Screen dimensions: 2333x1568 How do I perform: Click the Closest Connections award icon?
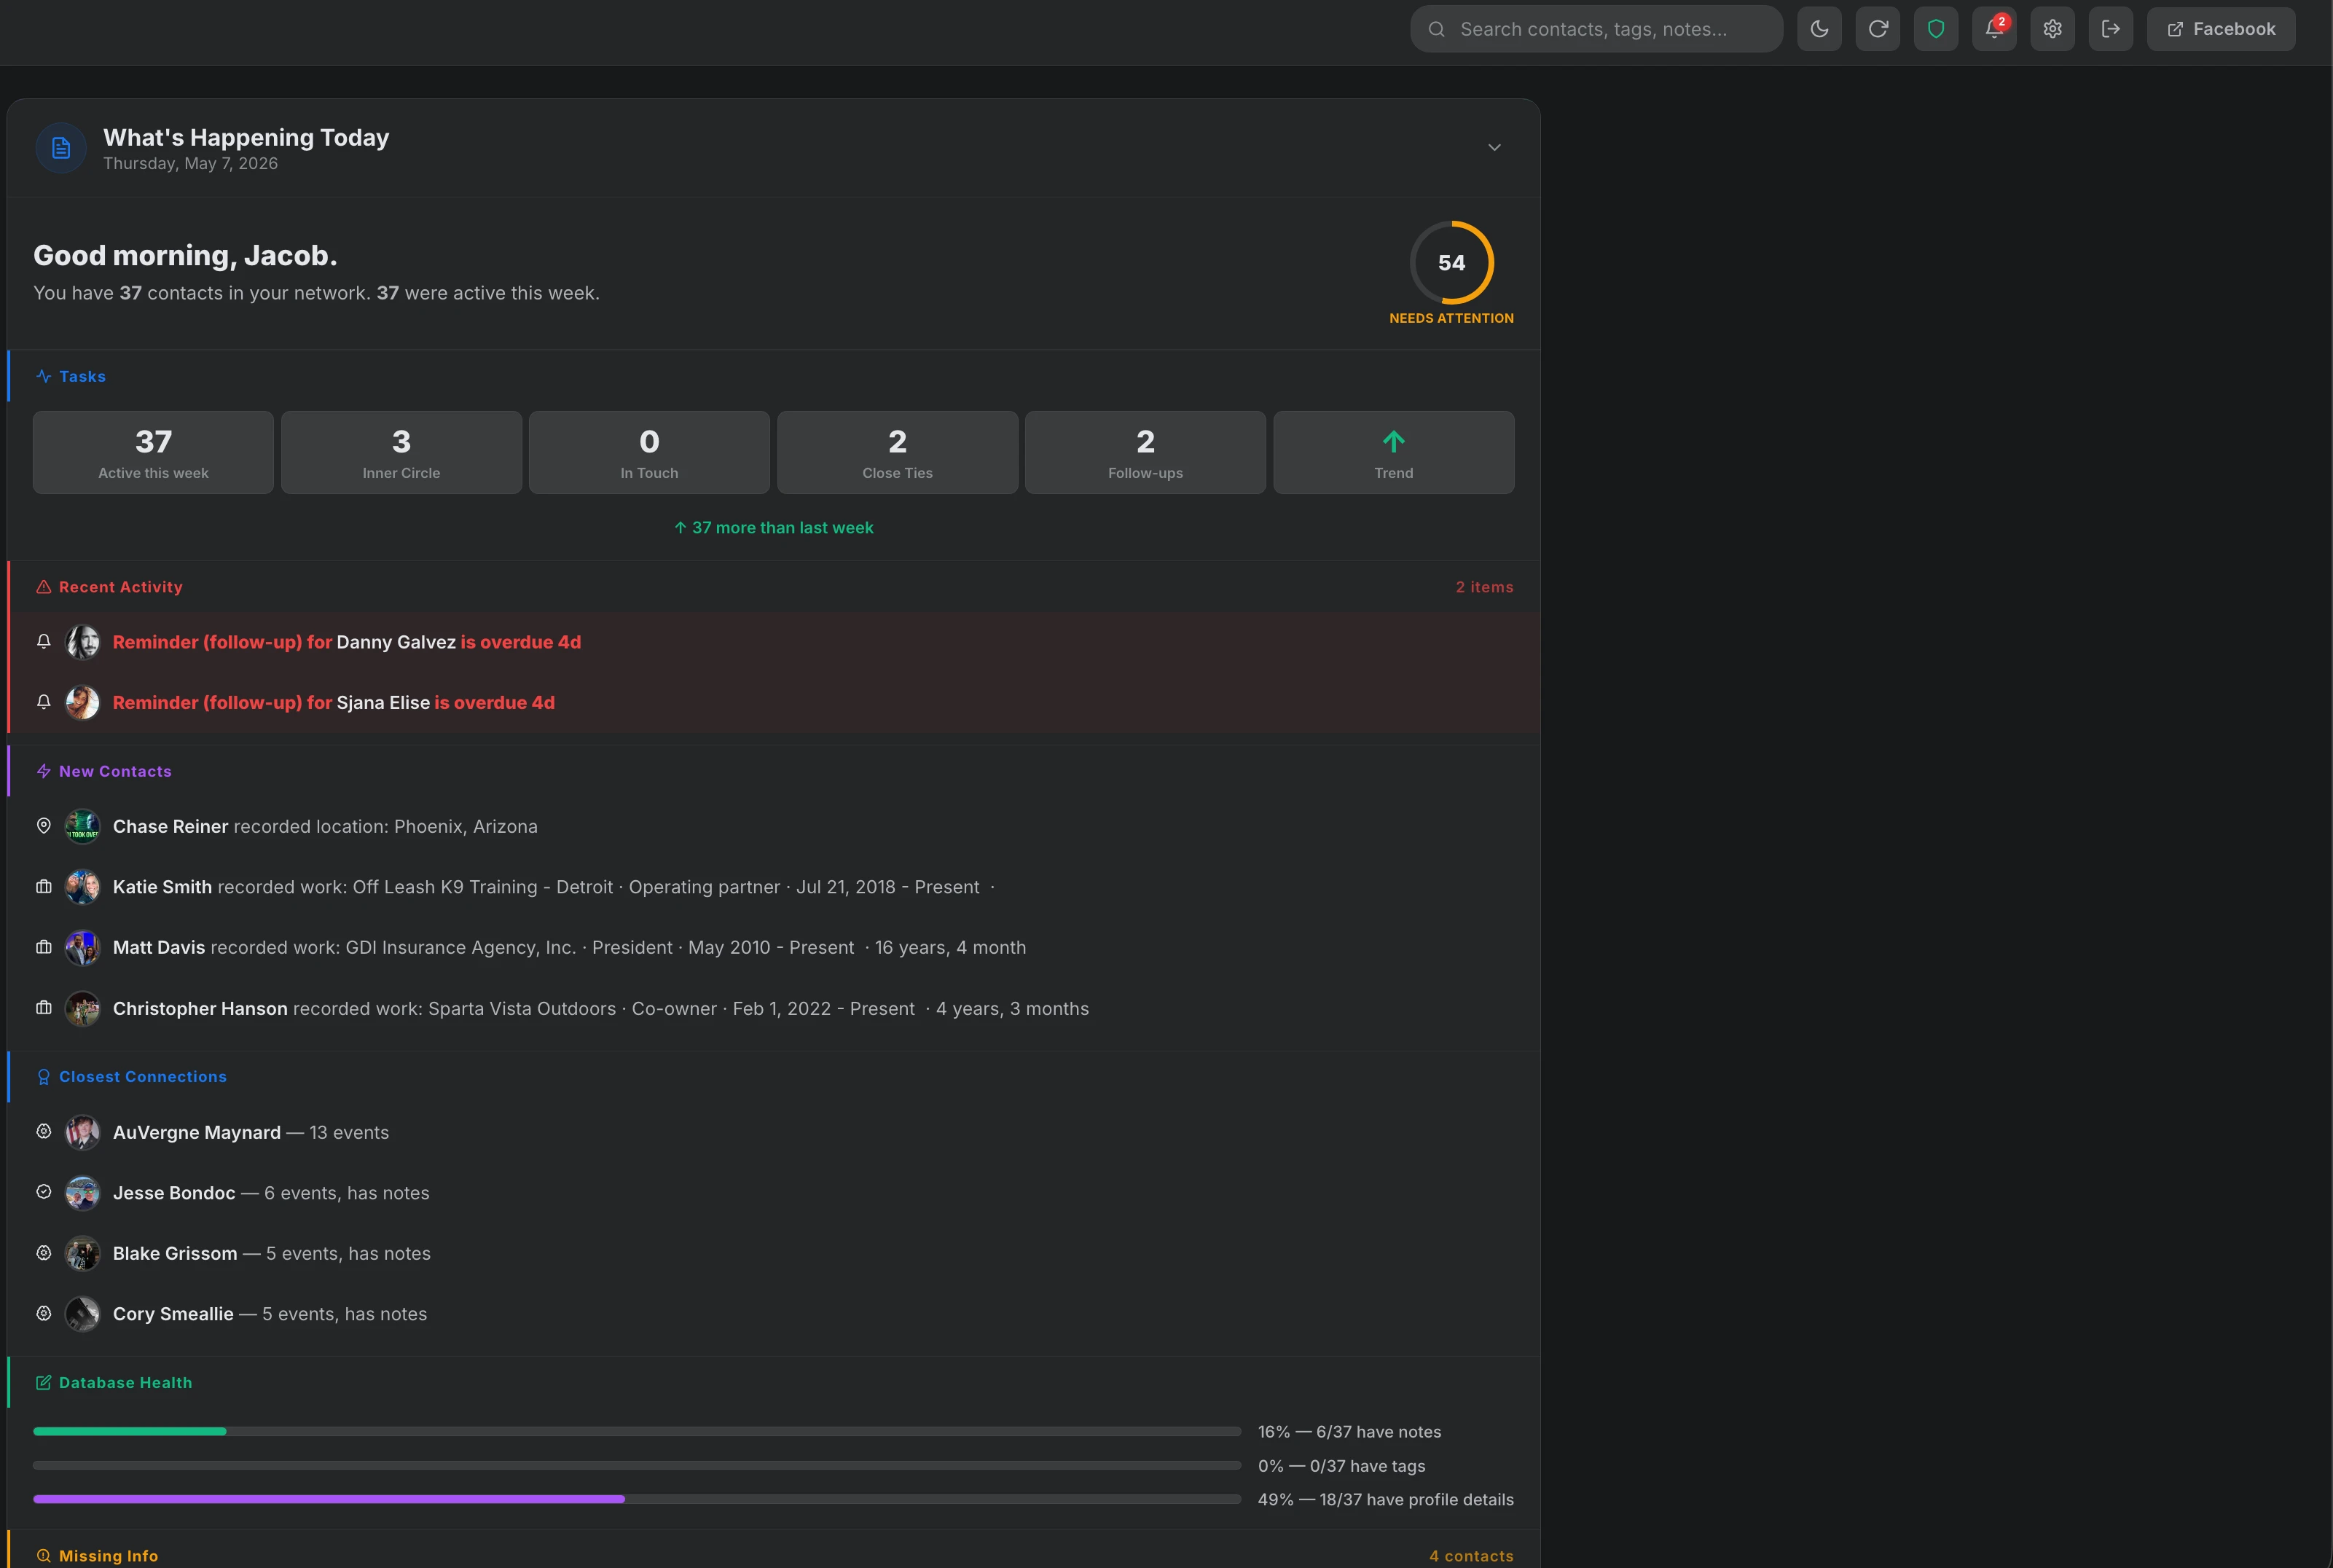pyautogui.click(x=43, y=1077)
